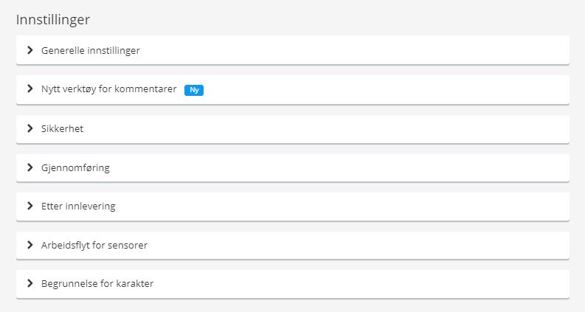Click the blue Ny badge

[x=194, y=90]
